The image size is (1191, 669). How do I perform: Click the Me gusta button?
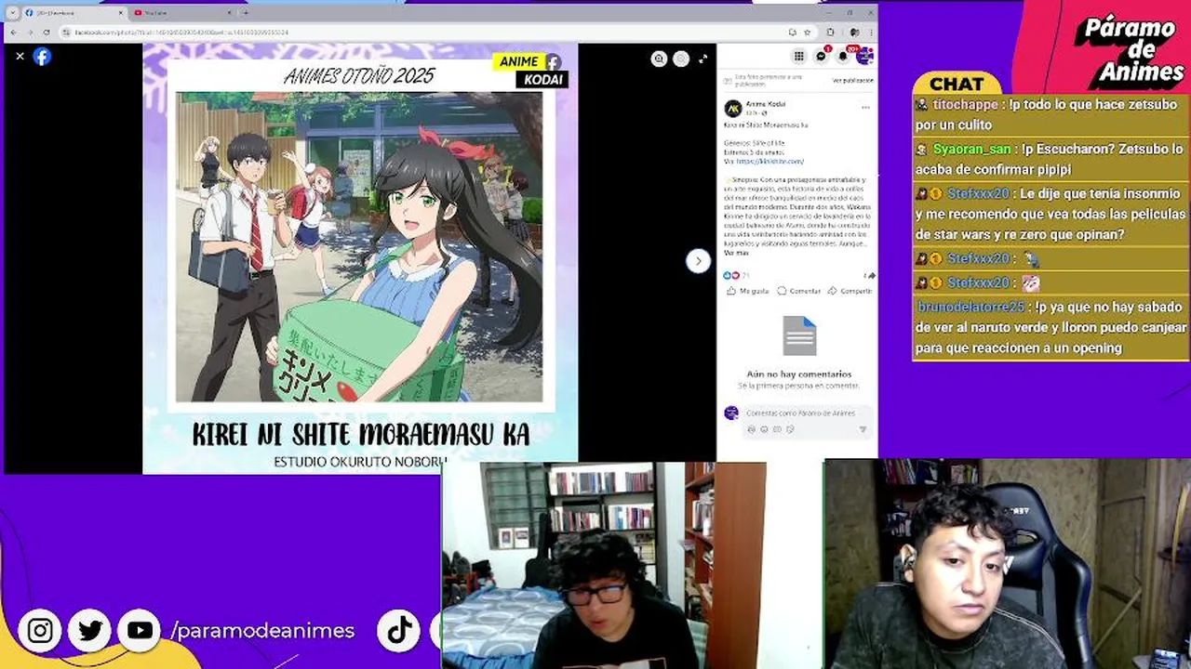pyautogui.click(x=748, y=291)
